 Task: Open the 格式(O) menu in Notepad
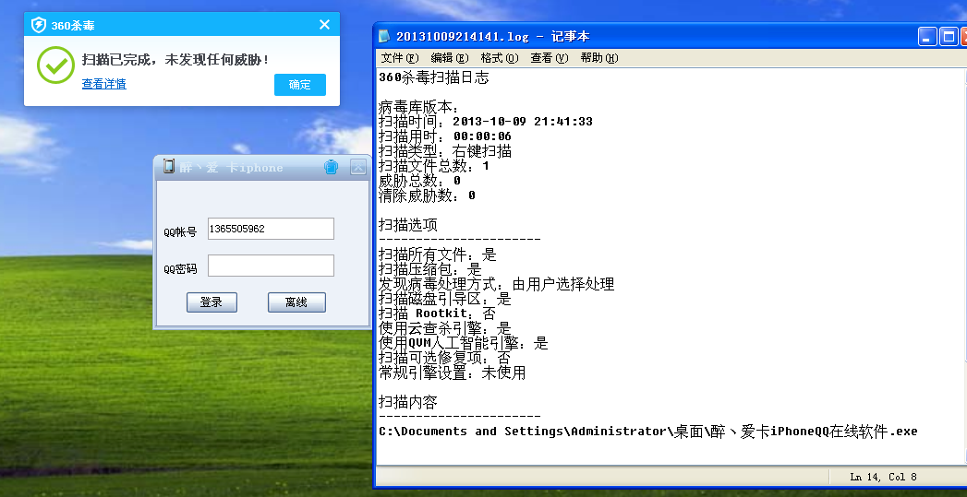(500, 58)
